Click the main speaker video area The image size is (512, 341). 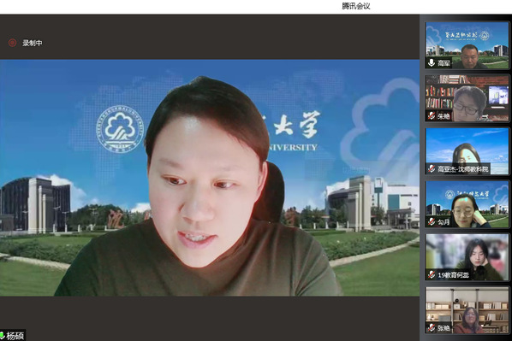coord(210,178)
